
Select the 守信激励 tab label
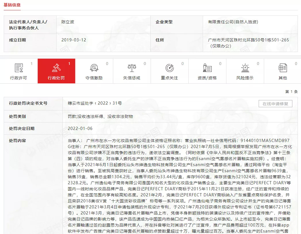(x=94, y=78)
